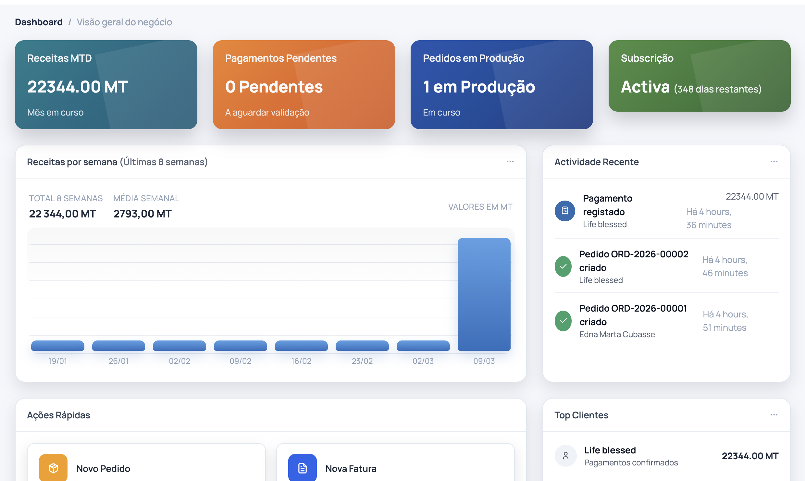
Task: Click green checkmark icon for ORD-2026-00001
Action: tap(563, 321)
